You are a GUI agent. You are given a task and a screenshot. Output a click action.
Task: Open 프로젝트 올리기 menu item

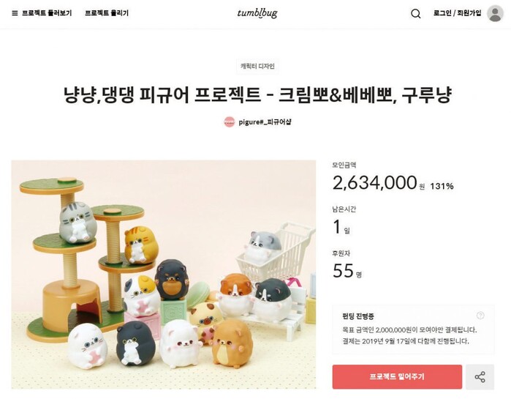tap(107, 13)
